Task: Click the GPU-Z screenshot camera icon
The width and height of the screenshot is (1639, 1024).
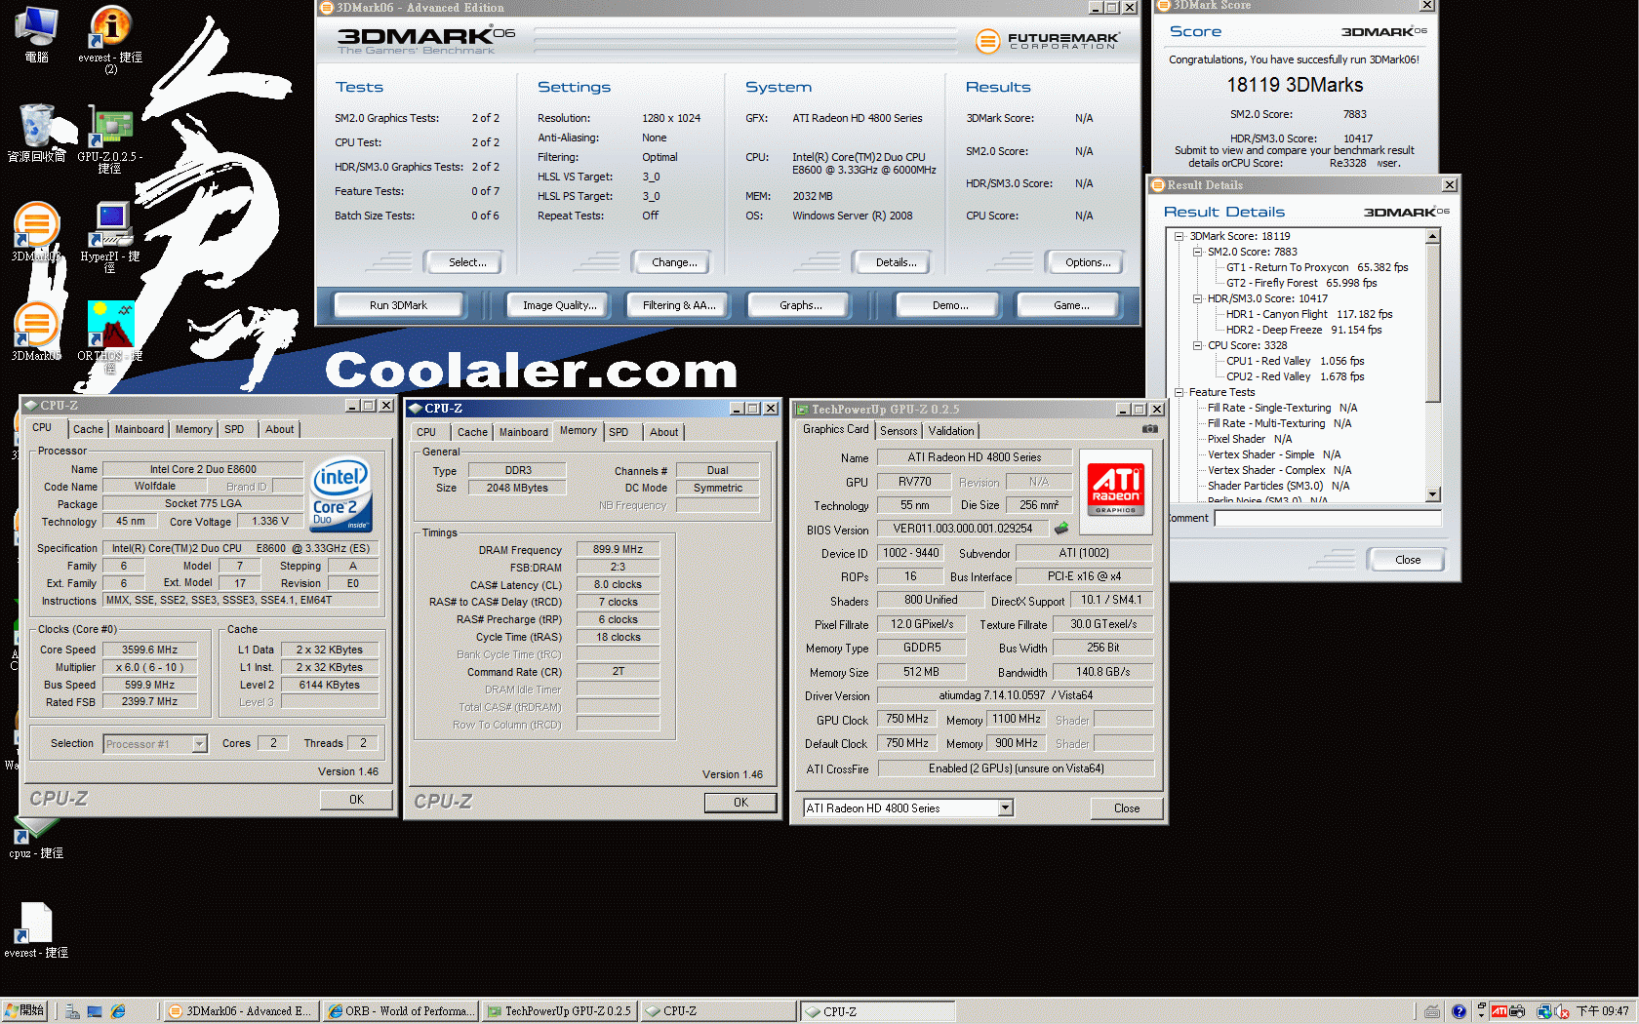Action: coord(1150,429)
